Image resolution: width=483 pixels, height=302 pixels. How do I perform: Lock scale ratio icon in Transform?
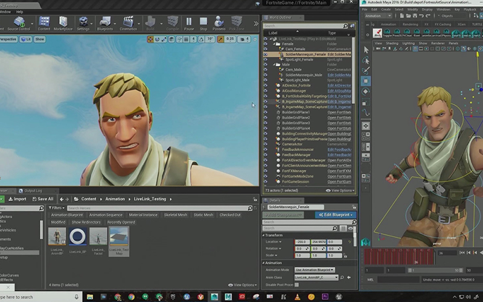pyautogui.click(x=345, y=255)
